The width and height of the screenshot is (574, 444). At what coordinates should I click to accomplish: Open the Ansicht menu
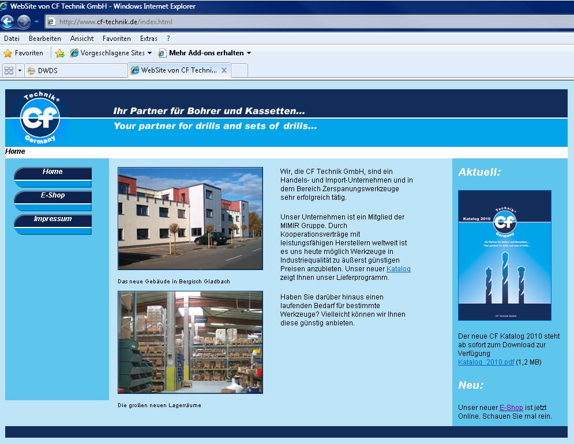pyautogui.click(x=82, y=39)
